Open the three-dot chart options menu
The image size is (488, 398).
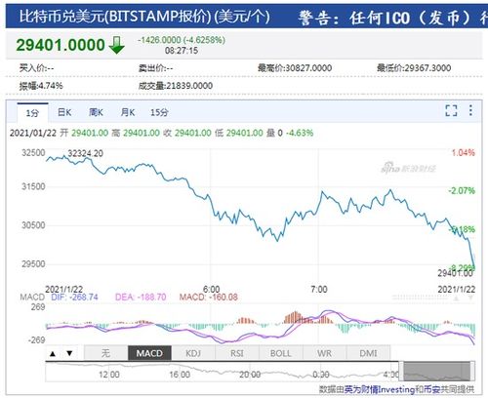point(470,110)
